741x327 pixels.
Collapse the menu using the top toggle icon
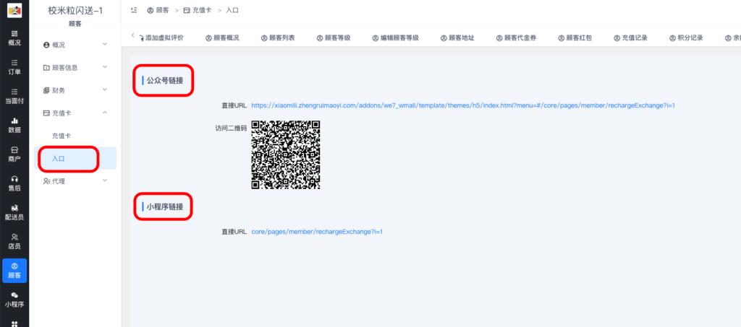tap(134, 10)
